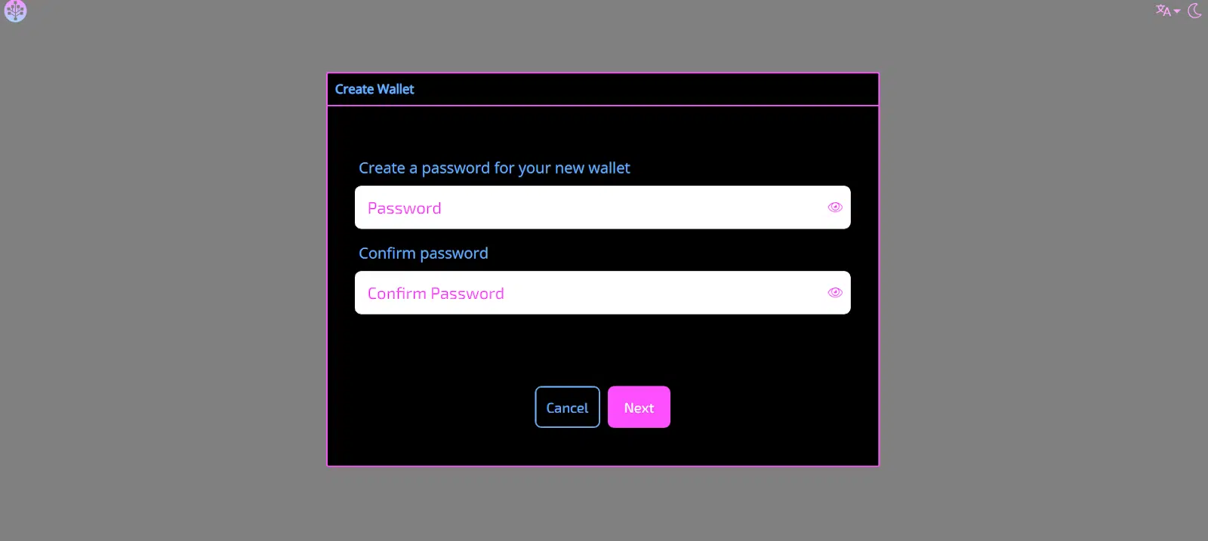Click the empty header bar beside Create Wallet
The height and width of the screenshot is (541, 1208).
tap(642, 89)
